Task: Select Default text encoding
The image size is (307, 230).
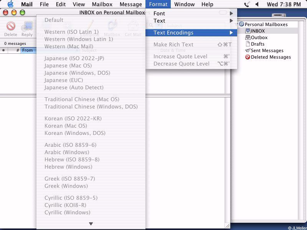Action: coord(91,20)
